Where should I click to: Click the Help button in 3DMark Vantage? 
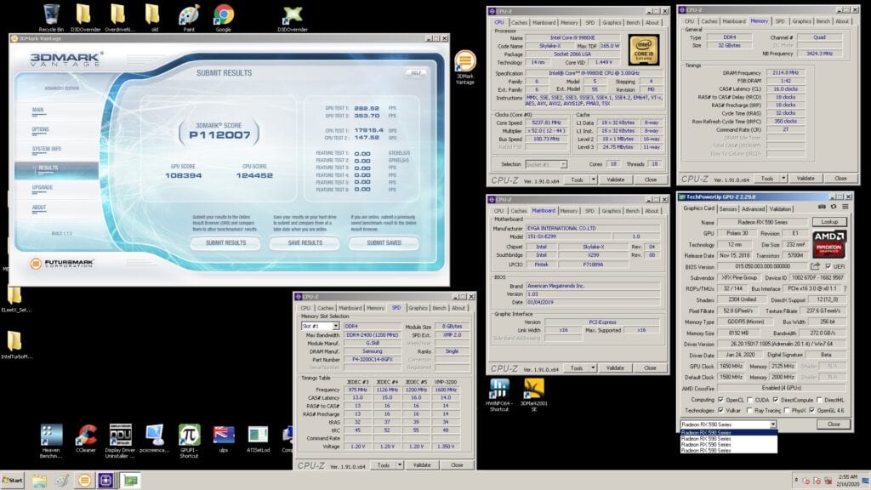coord(416,73)
